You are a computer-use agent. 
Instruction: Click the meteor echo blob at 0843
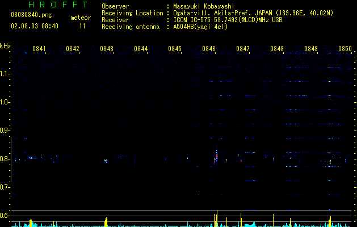coord(106,161)
